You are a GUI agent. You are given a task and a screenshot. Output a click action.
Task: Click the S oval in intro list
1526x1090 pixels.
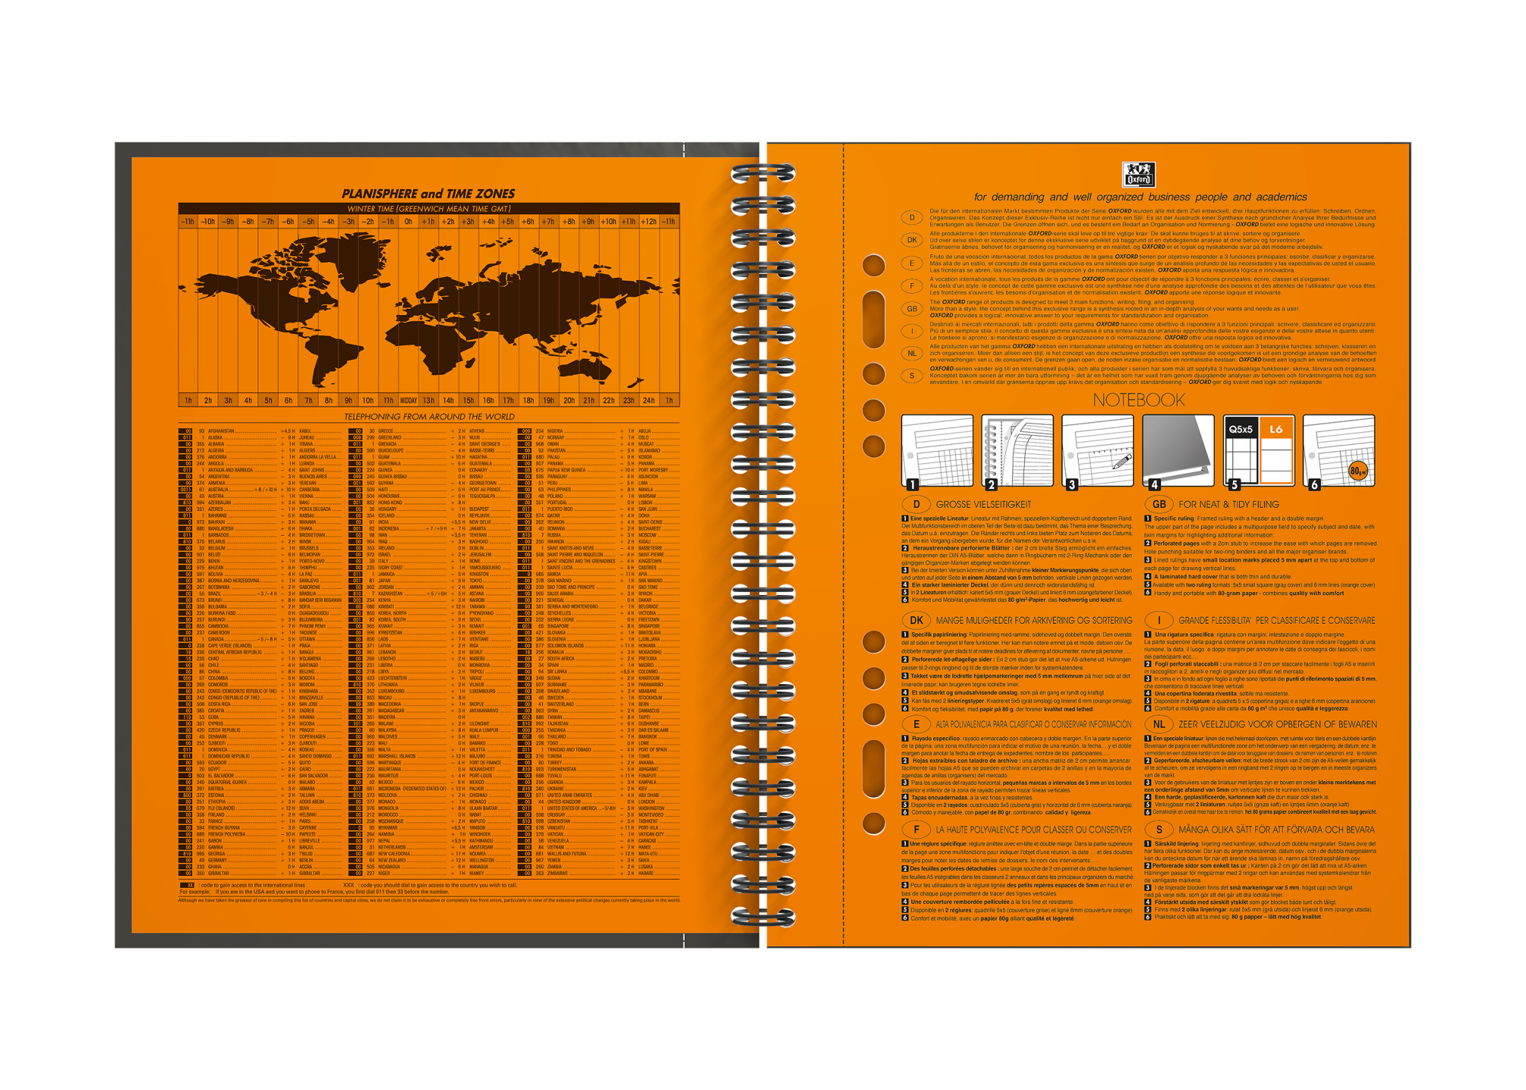912,376
